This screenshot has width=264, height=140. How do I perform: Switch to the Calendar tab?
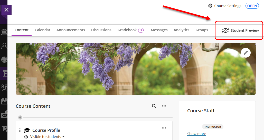(x=42, y=30)
